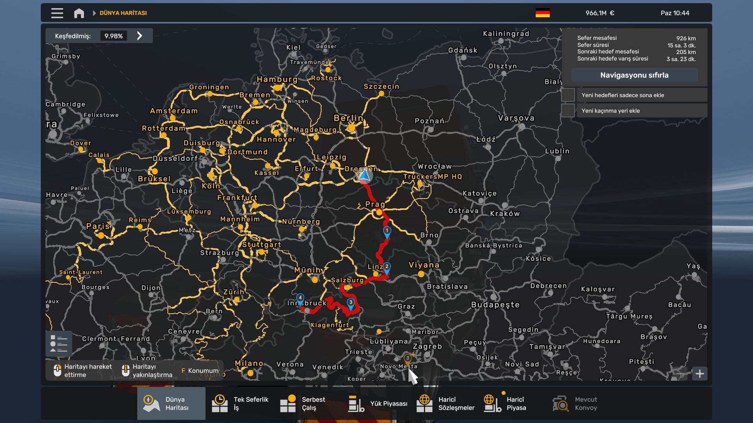Click the Berlin city on the map
Image resolution: width=753 pixels, height=423 pixels.
351,127
